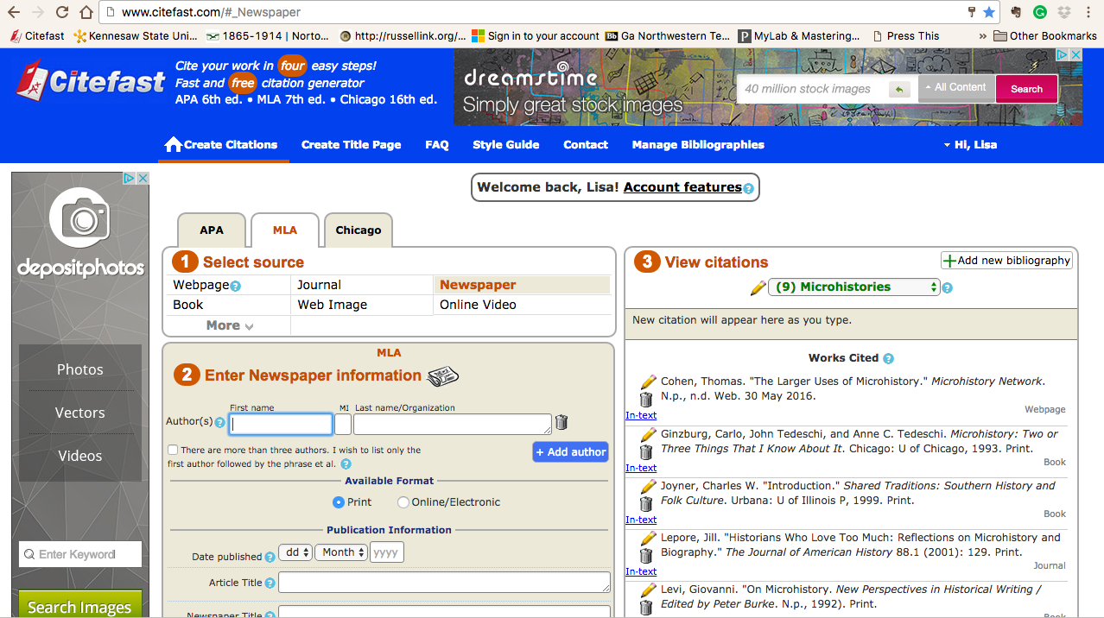Delete the Lepore citation
Screen dimensions: 1104x618
(646, 555)
